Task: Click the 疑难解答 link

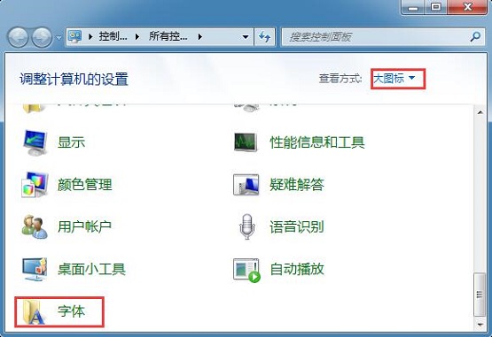Action: point(297,185)
